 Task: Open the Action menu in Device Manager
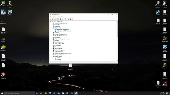[55, 17]
